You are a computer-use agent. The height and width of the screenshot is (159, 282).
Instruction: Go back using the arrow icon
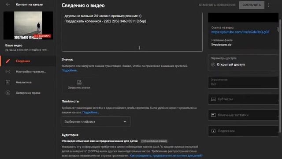coord(8,4)
